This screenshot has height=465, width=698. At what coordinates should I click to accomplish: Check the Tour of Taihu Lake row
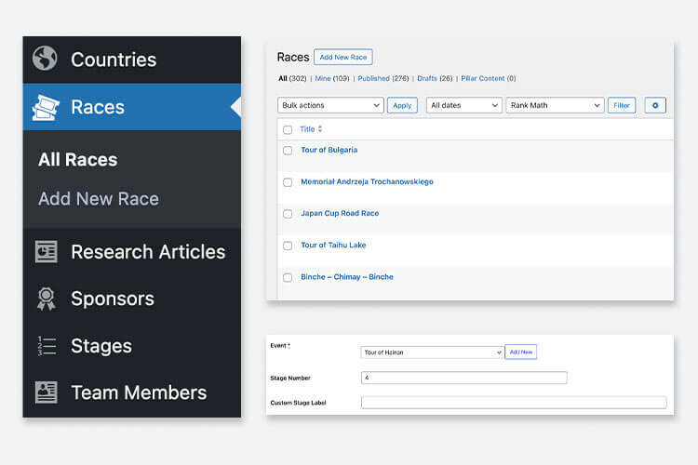(288, 246)
